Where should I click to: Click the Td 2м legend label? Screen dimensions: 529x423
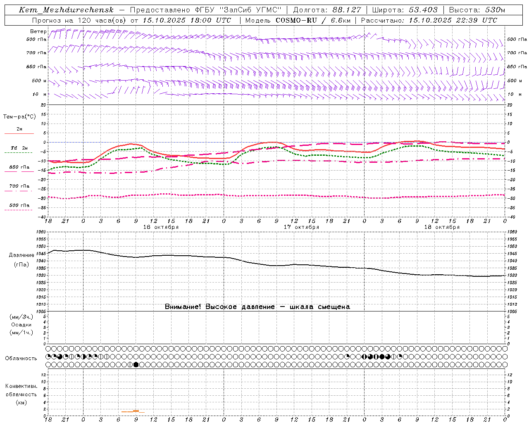[x=19, y=148]
